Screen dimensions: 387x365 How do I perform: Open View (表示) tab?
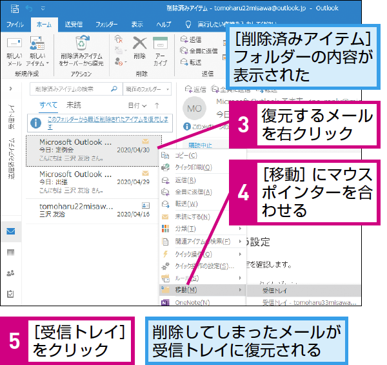(137, 25)
